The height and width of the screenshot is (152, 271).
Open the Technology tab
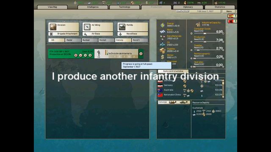pos(124,7)
